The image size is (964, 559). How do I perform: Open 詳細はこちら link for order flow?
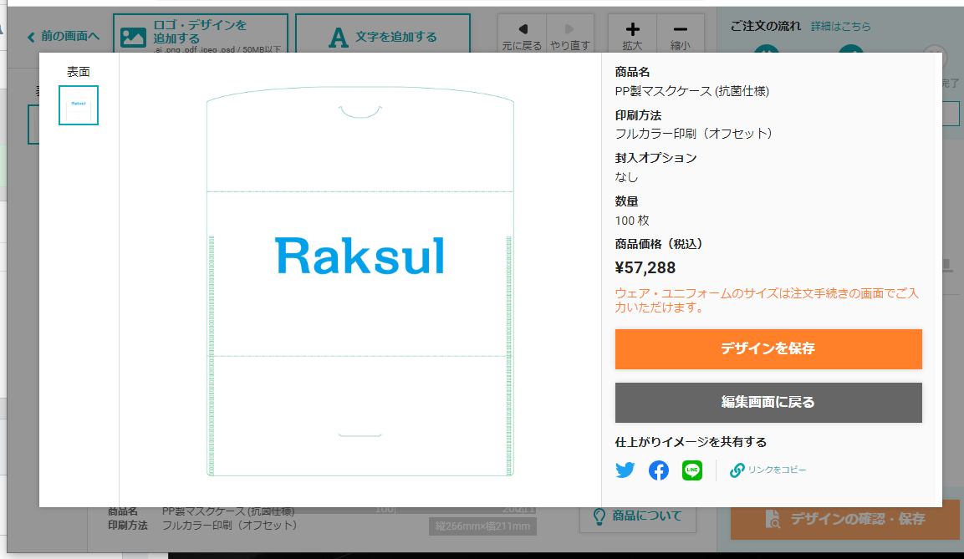840,27
